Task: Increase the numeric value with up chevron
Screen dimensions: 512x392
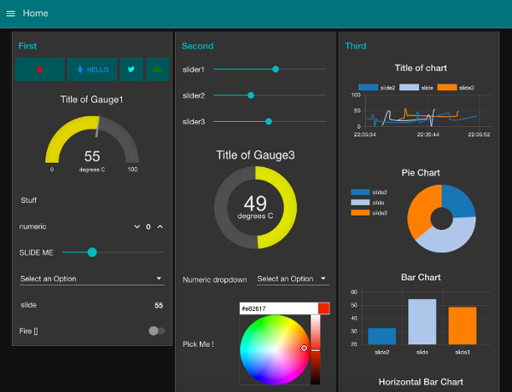Action: click(x=160, y=227)
